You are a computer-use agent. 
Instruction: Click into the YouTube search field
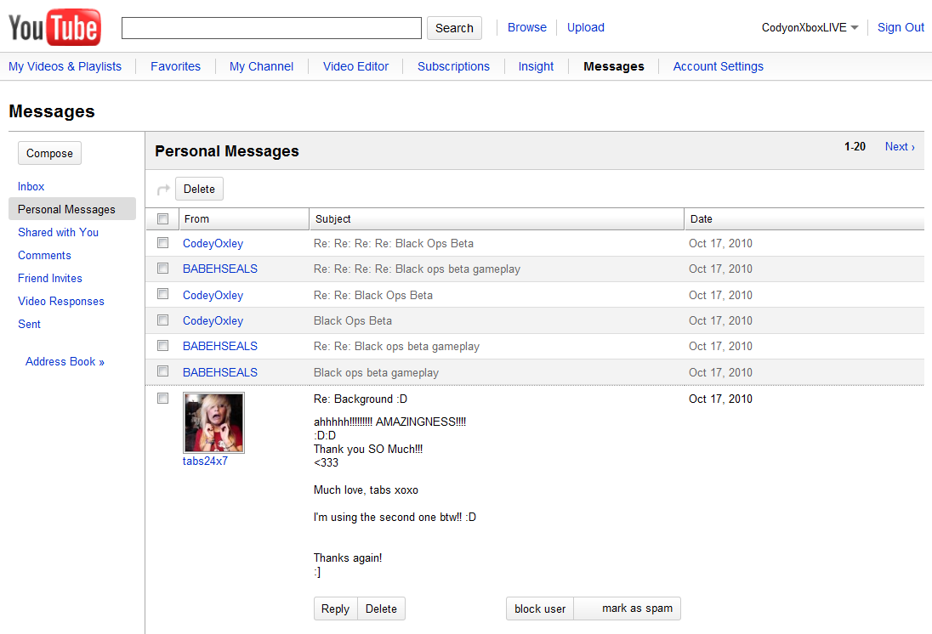271,28
